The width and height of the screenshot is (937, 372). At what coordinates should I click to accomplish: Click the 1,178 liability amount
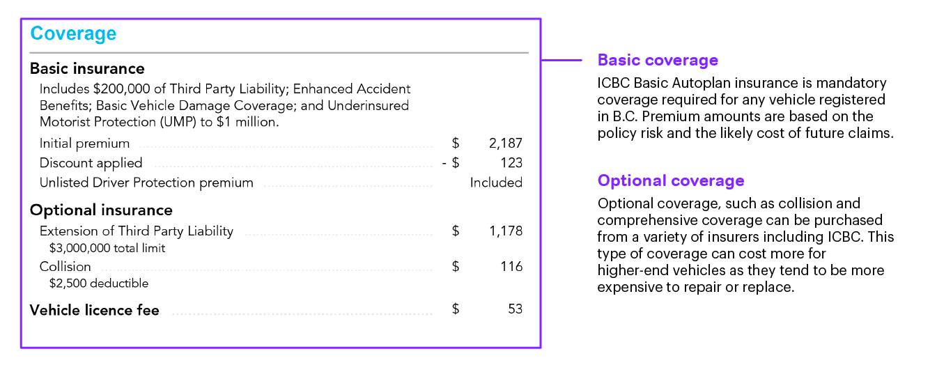(x=505, y=231)
